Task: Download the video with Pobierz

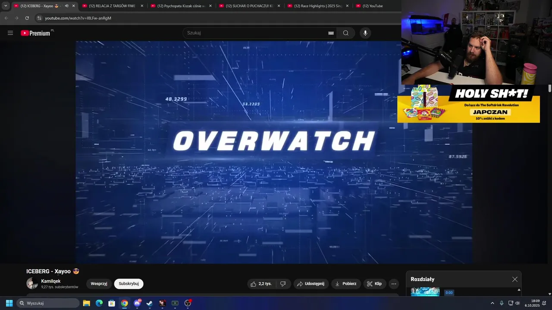Action: coord(346,284)
